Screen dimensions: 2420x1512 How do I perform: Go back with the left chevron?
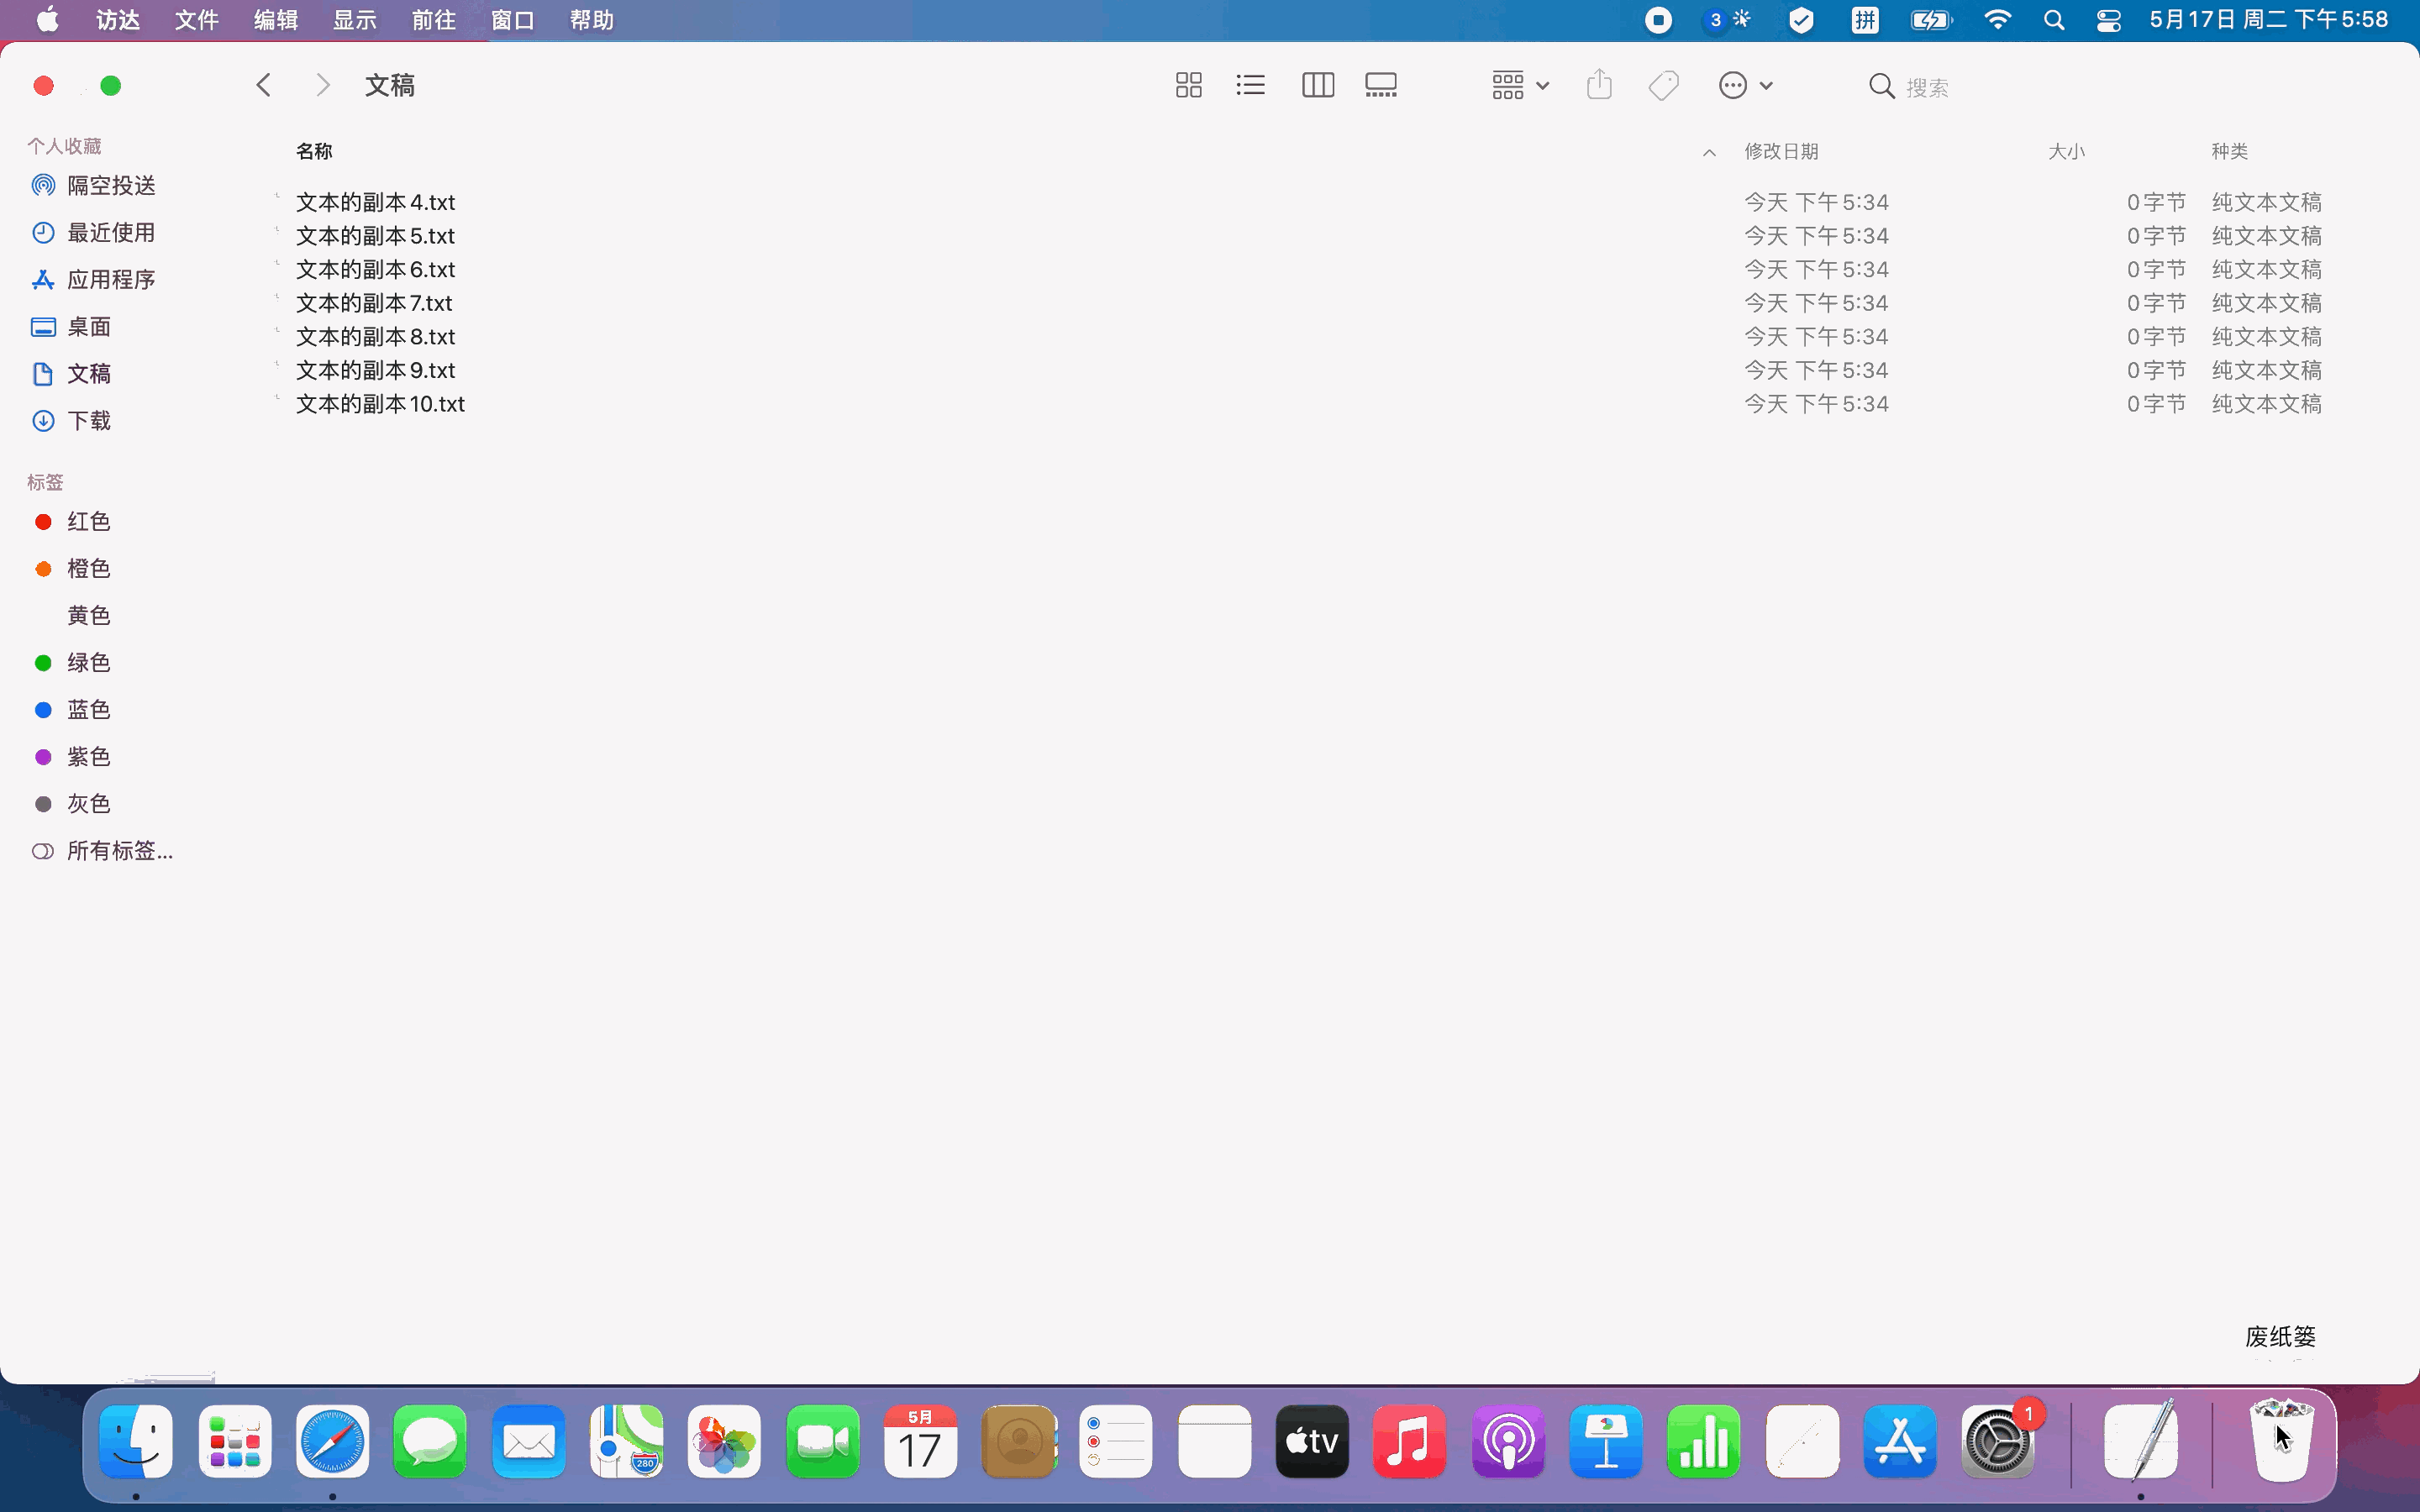point(264,85)
